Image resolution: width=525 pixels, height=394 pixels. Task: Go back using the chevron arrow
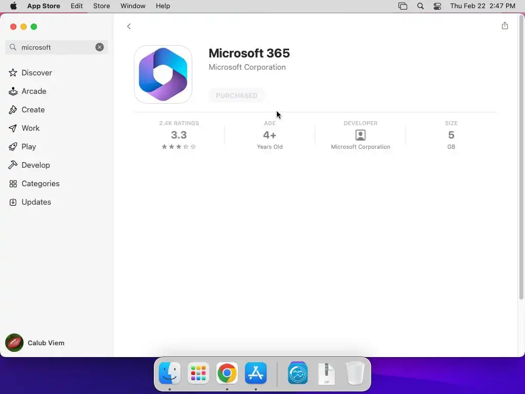tap(129, 27)
